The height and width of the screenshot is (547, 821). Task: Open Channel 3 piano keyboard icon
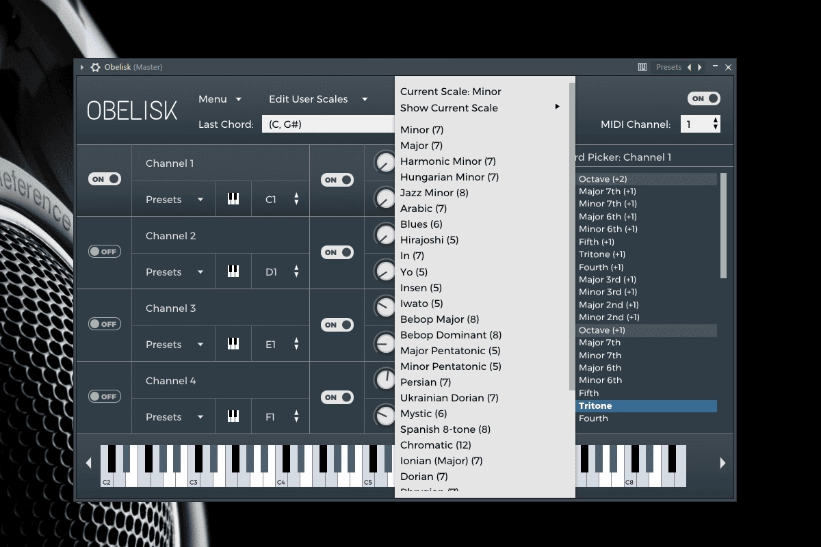tap(233, 344)
